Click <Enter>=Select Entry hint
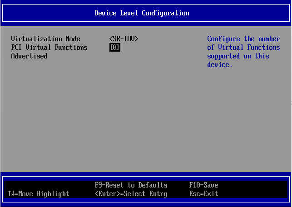292x207 pixels. click(x=131, y=194)
